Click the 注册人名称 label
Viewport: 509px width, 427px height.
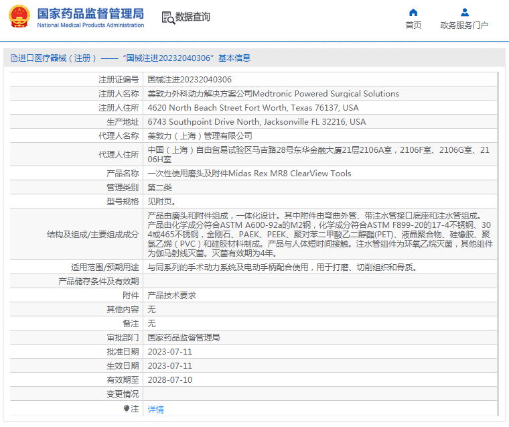[x=119, y=93]
